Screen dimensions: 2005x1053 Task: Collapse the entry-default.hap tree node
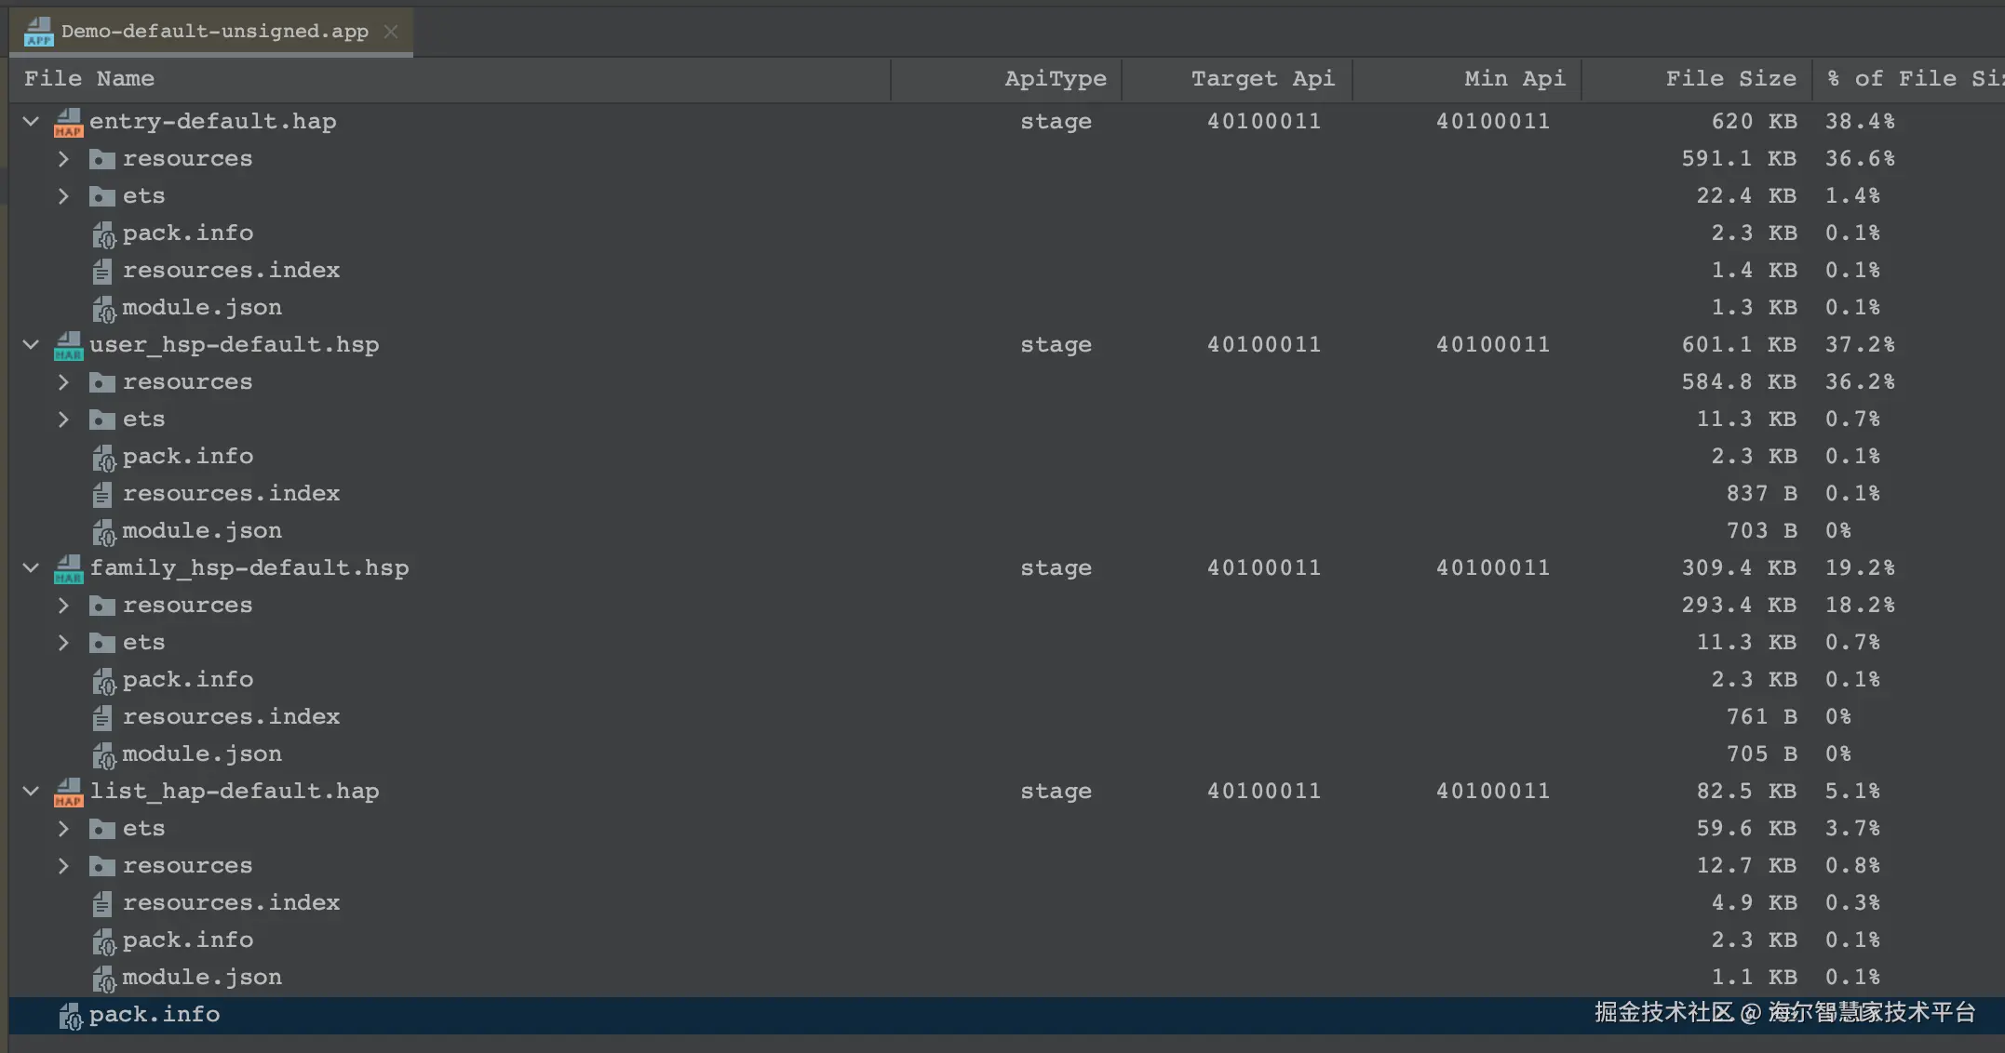click(x=31, y=122)
